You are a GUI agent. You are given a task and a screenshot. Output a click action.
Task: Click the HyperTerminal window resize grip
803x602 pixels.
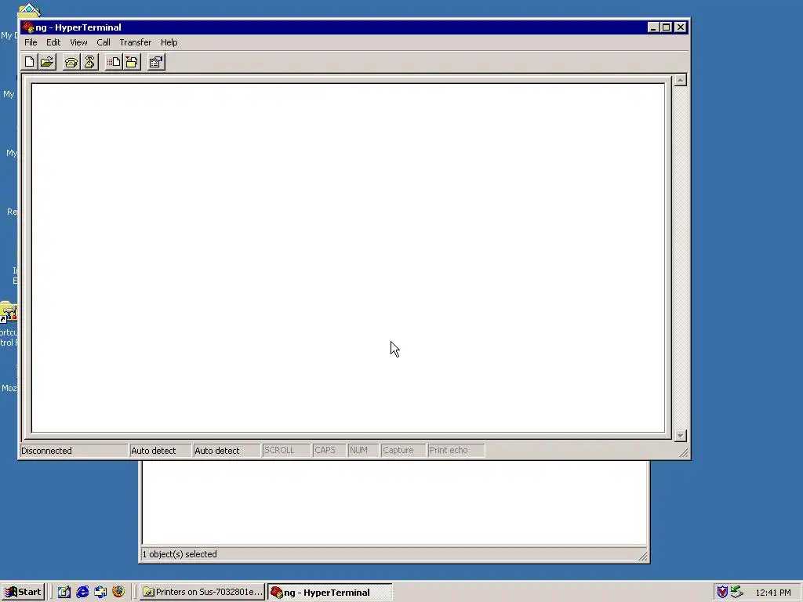684,453
